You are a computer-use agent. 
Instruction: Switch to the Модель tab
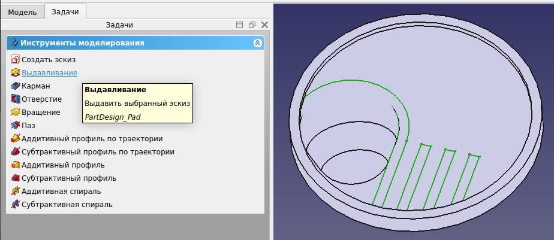point(22,12)
